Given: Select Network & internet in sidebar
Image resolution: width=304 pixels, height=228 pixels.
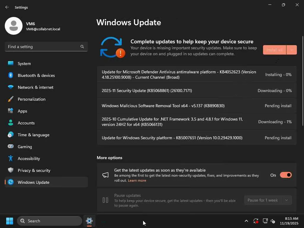Looking at the screenshot, I should (x=46, y=87).
